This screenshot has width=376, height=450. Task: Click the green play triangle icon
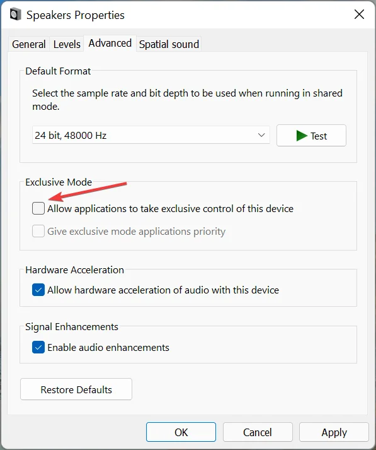point(302,136)
